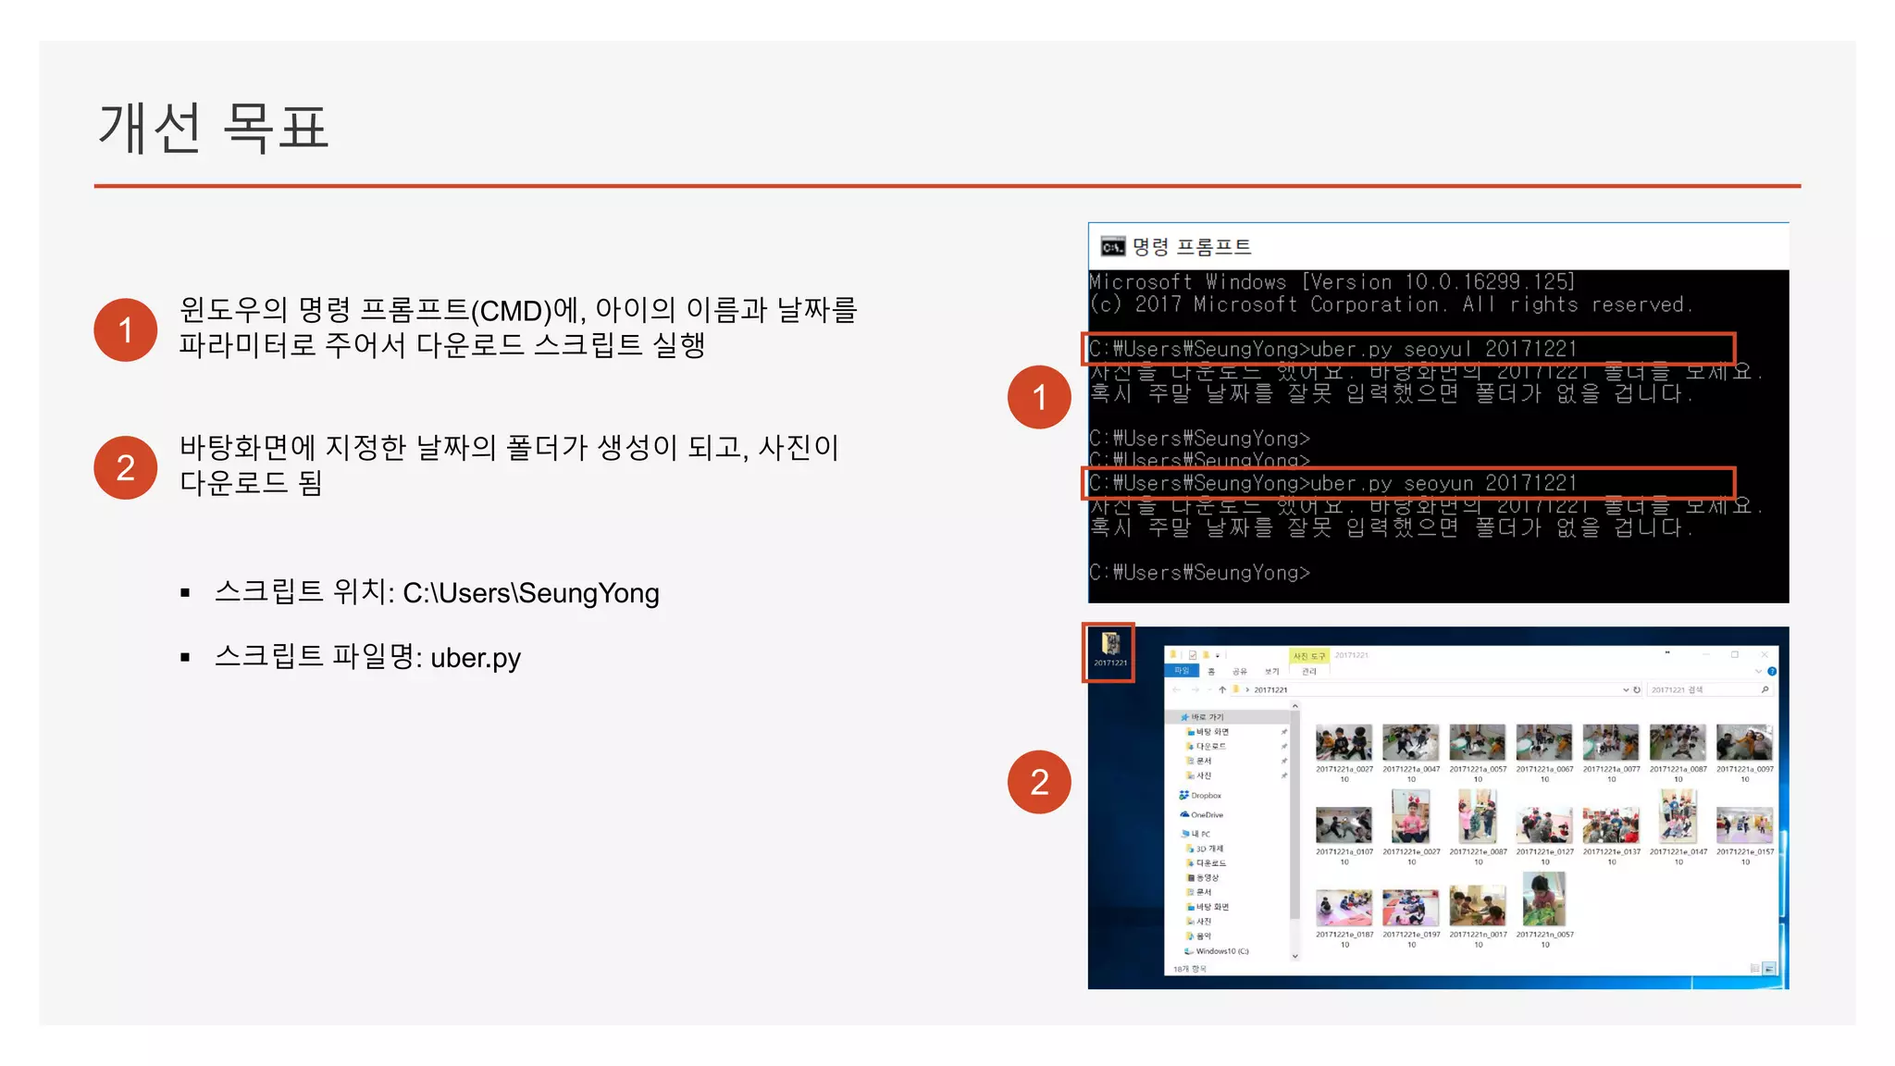Open the blue help question mark icon
The height and width of the screenshot is (1066, 1895).
tap(1772, 672)
